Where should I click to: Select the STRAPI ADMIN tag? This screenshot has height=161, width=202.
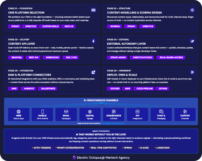click(117, 57)
